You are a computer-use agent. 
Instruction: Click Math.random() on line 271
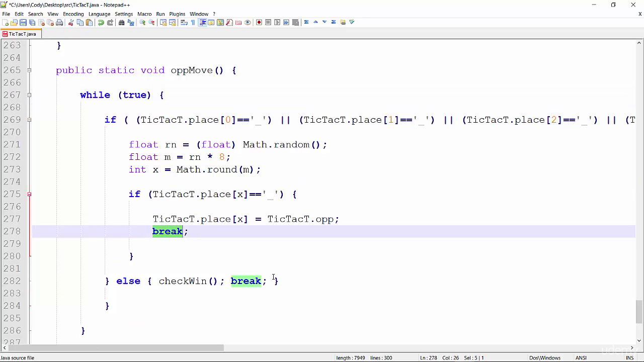[x=282, y=145]
